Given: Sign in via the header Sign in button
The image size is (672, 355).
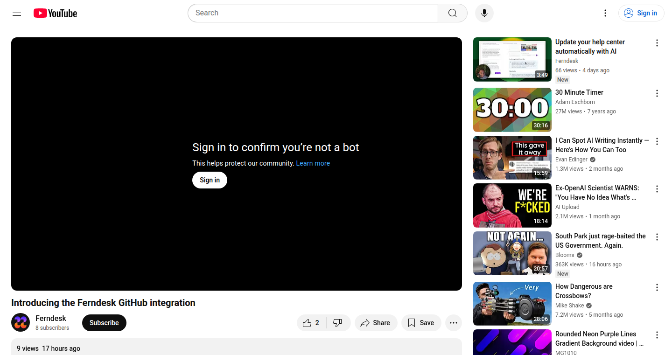Looking at the screenshot, I should (641, 13).
